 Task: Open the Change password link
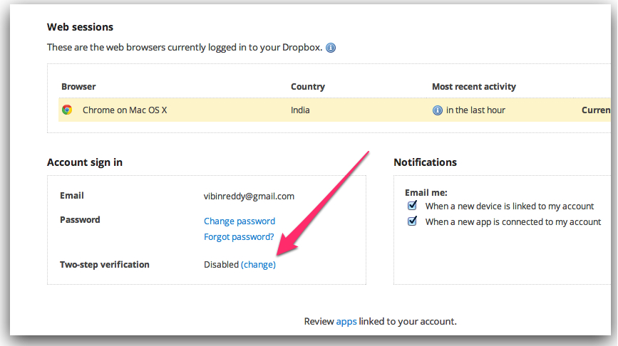click(x=240, y=221)
